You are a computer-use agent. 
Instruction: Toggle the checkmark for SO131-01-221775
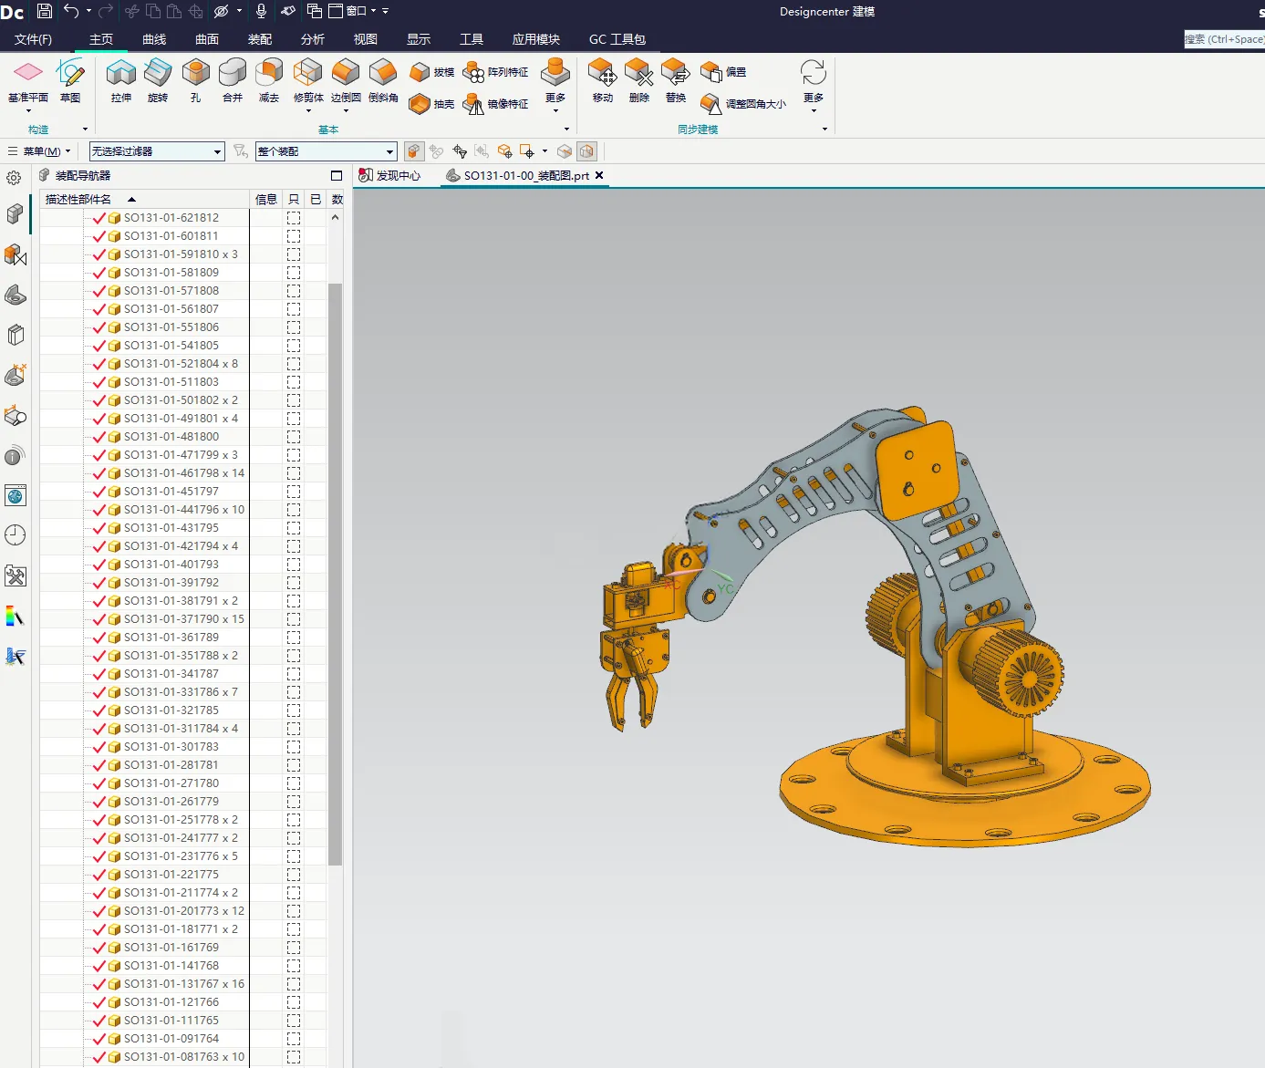(99, 875)
